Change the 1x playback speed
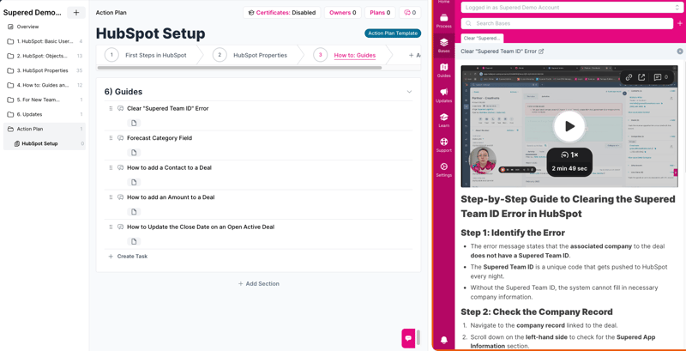Image resolution: width=686 pixels, height=351 pixels. tap(569, 155)
